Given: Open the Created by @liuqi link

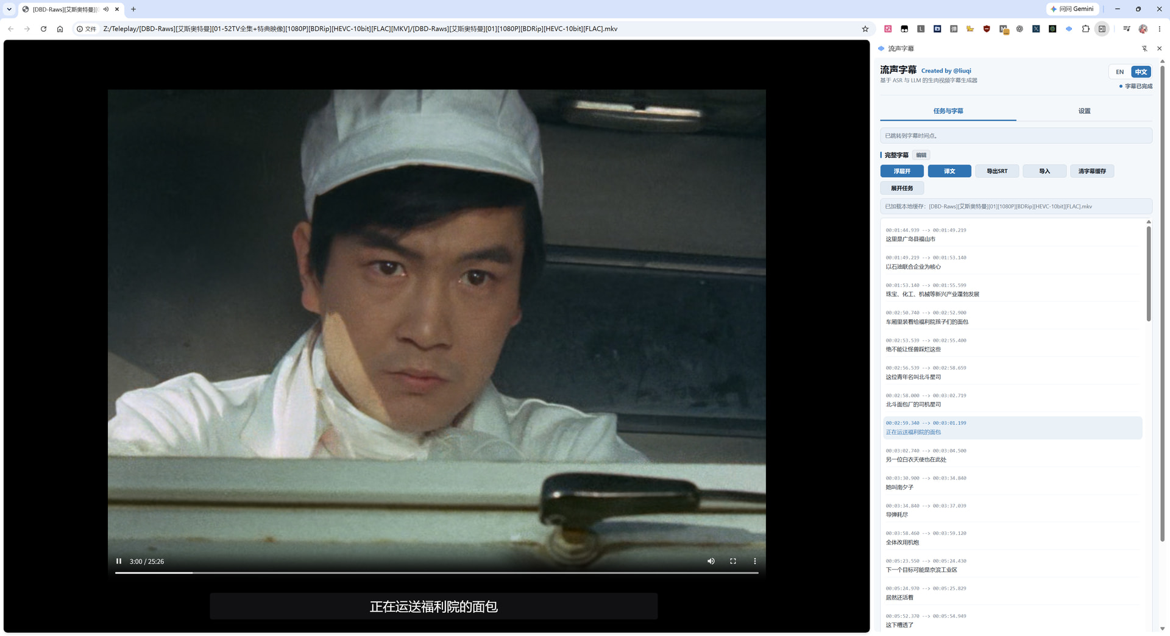Looking at the screenshot, I should pyautogui.click(x=946, y=71).
